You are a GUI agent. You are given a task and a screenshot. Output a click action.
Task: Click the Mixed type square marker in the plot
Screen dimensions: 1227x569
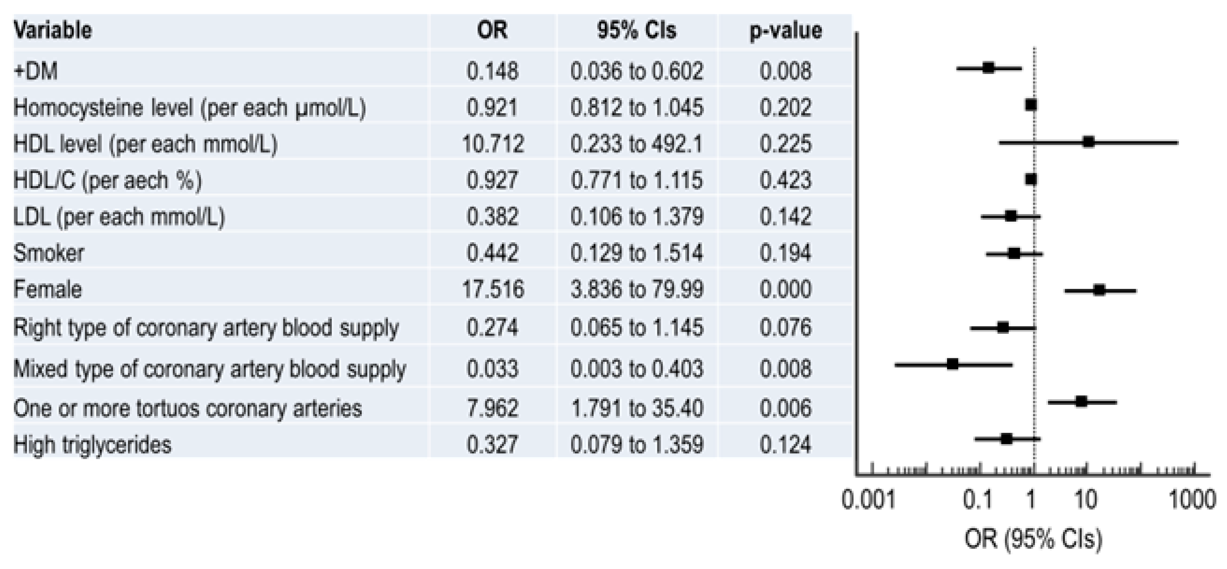(x=953, y=364)
